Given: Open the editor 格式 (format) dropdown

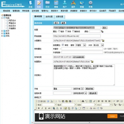Looking at the screenshot, I should click(x=69, y=105).
